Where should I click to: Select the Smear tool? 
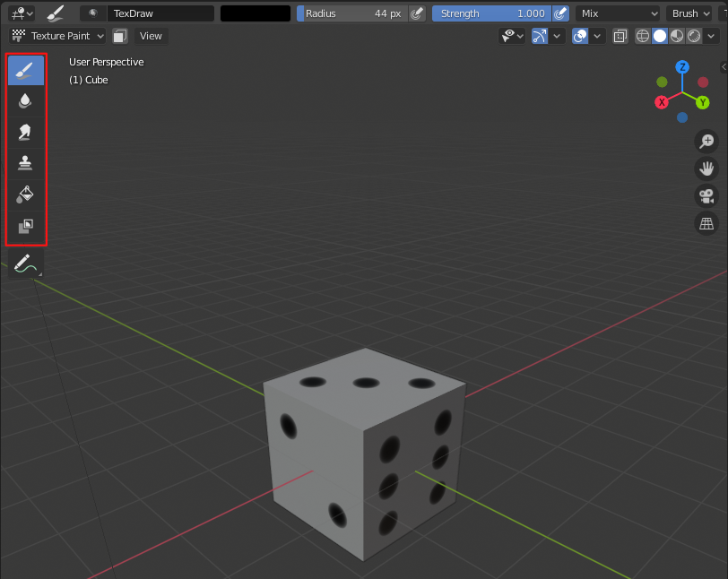pos(26,133)
